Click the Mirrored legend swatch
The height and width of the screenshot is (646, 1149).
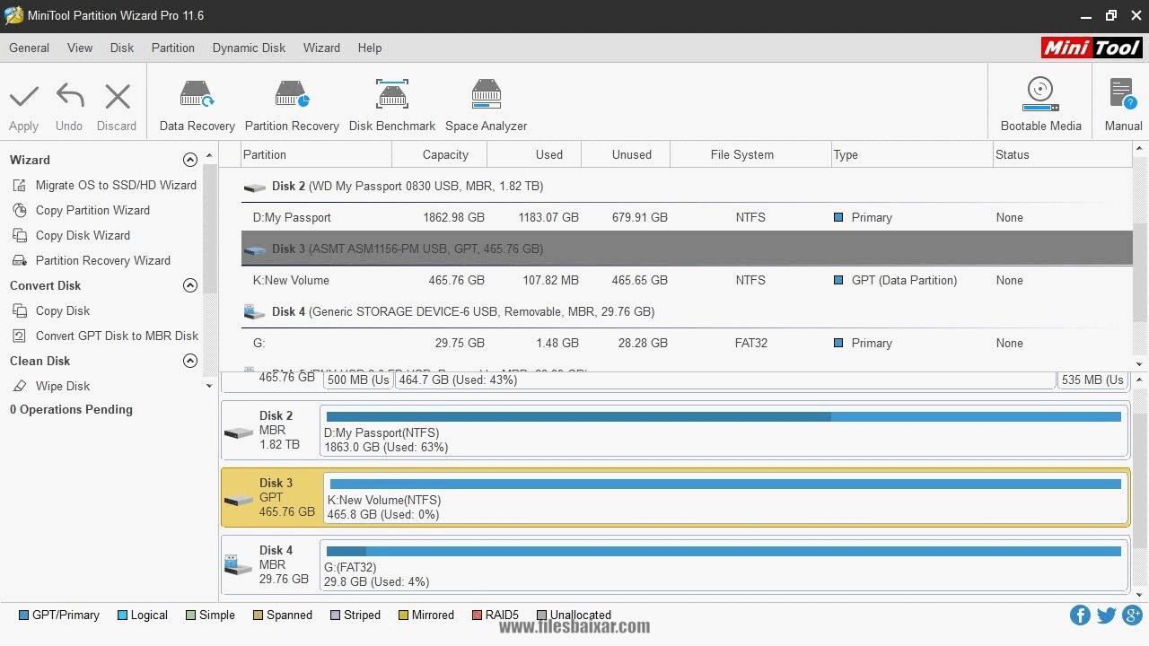tap(404, 615)
